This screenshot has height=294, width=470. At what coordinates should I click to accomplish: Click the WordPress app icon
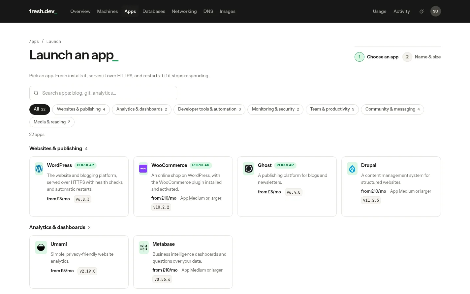coord(39,169)
